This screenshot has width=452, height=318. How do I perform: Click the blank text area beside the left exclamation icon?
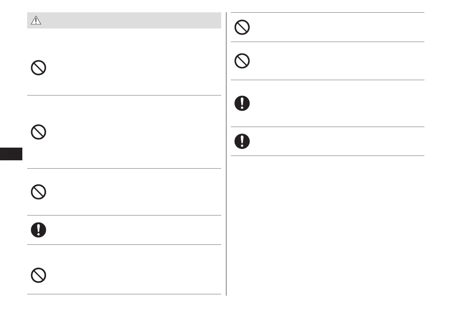(131, 230)
